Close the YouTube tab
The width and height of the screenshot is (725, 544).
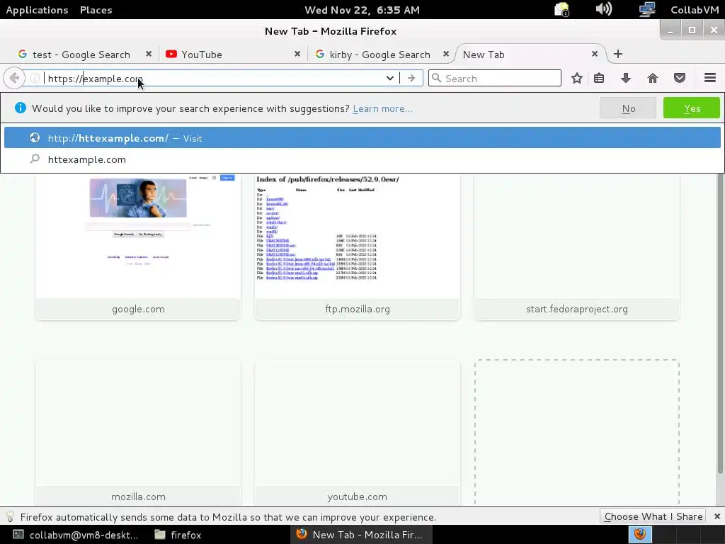pyautogui.click(x=297, y=54)
